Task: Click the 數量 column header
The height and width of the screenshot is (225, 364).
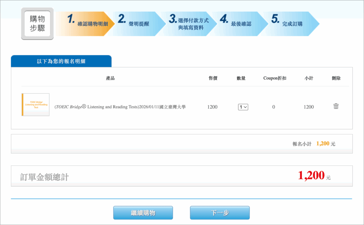Action: [241, 78]
